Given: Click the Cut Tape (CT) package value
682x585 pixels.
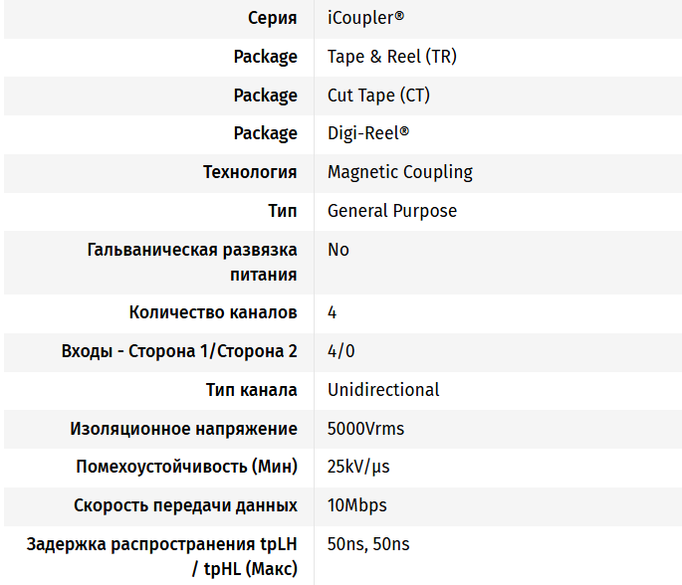Looking at the screenshot, I should [x=378, y=96].
